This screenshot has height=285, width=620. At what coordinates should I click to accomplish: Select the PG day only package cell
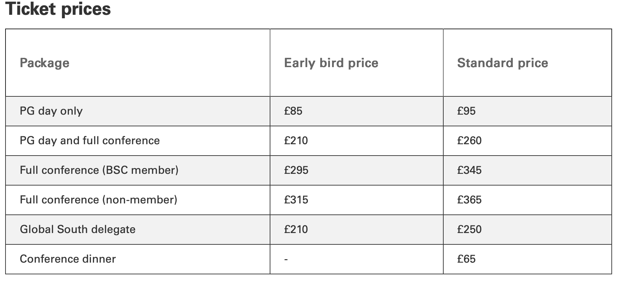[51, 111]
